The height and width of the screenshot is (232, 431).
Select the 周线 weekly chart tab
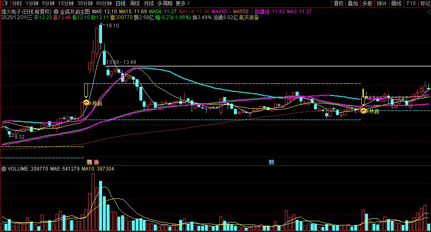coord(135,4)
